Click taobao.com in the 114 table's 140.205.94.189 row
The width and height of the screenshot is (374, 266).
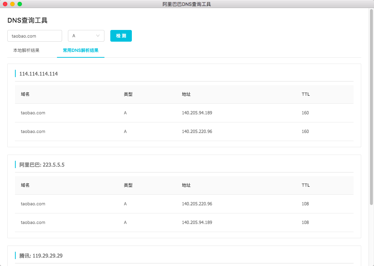click(33, 113)
